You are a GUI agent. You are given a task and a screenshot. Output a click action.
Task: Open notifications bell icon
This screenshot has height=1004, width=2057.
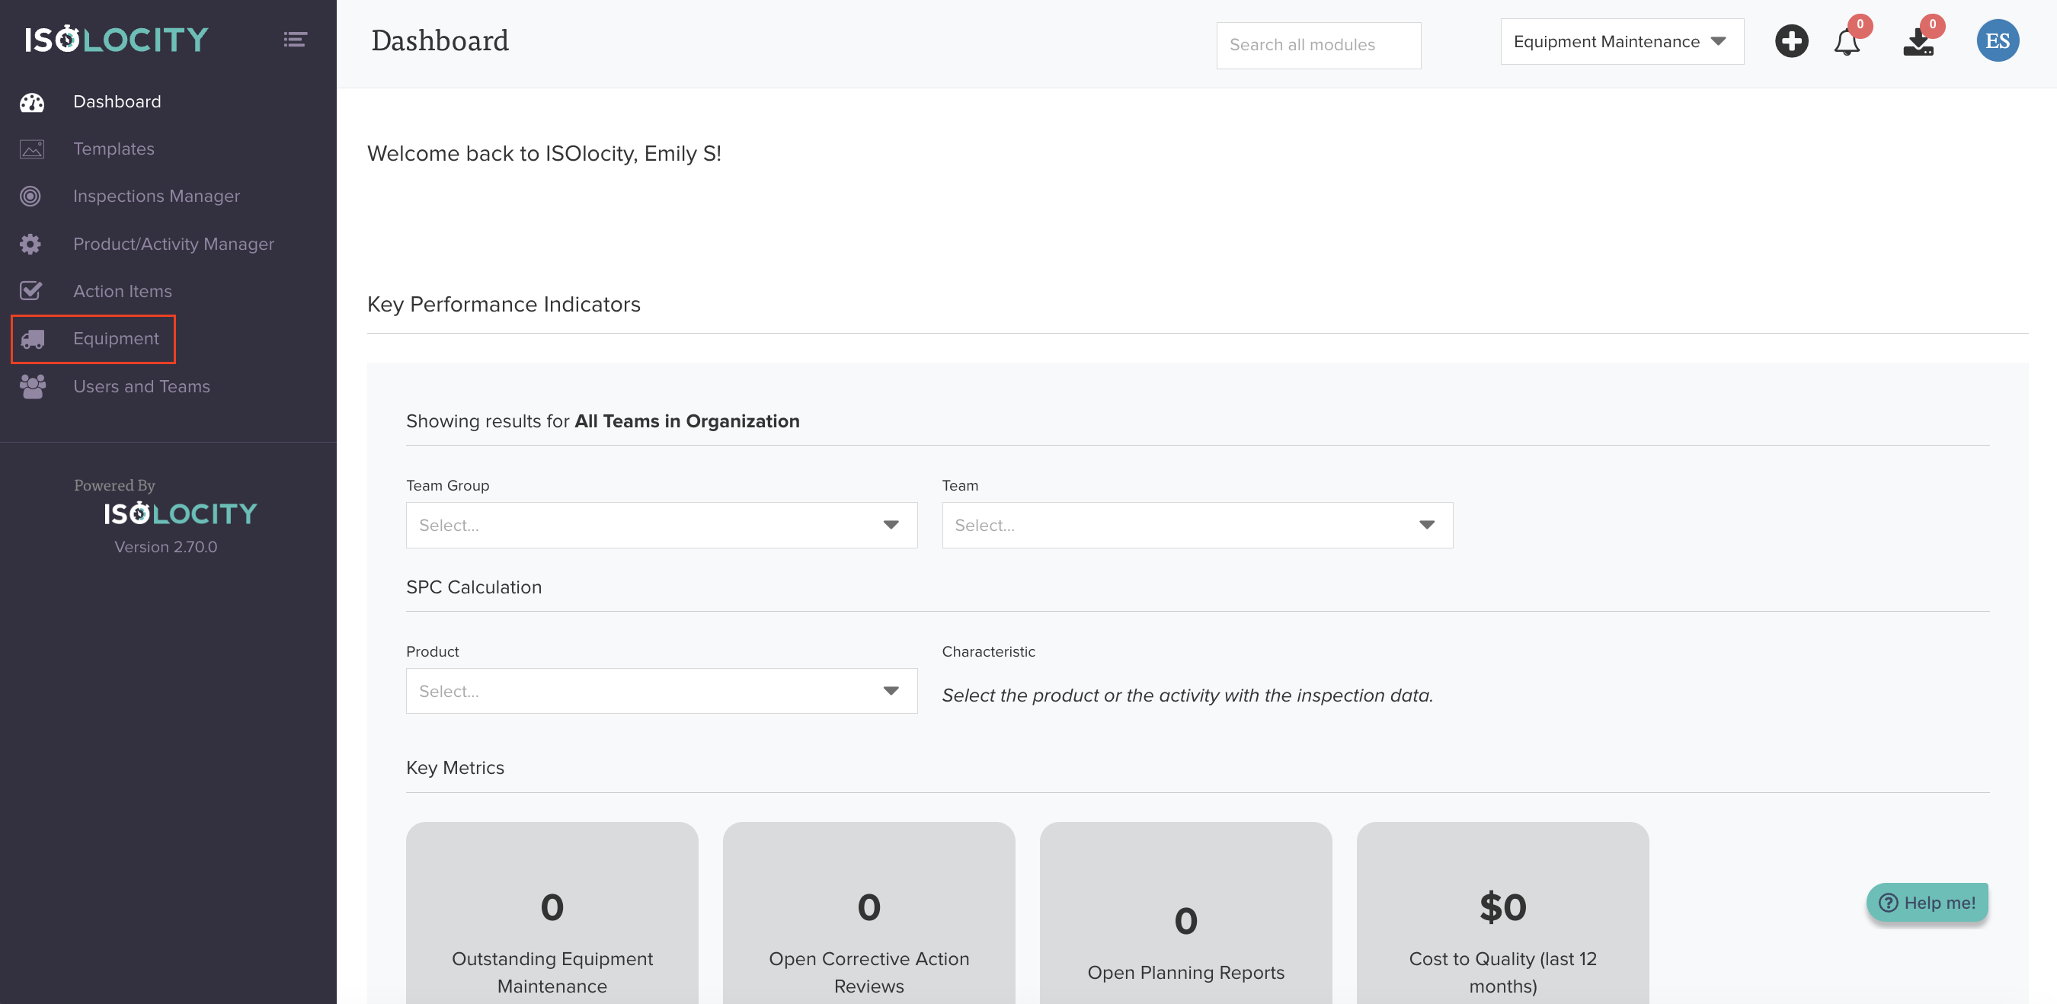[1846, 42]
